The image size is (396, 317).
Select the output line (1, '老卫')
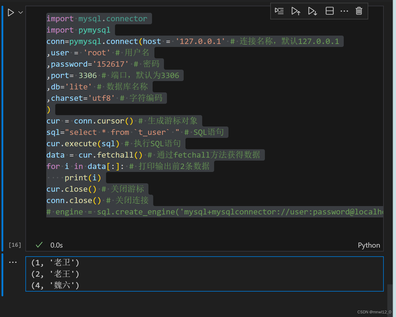tap(55, 262)
